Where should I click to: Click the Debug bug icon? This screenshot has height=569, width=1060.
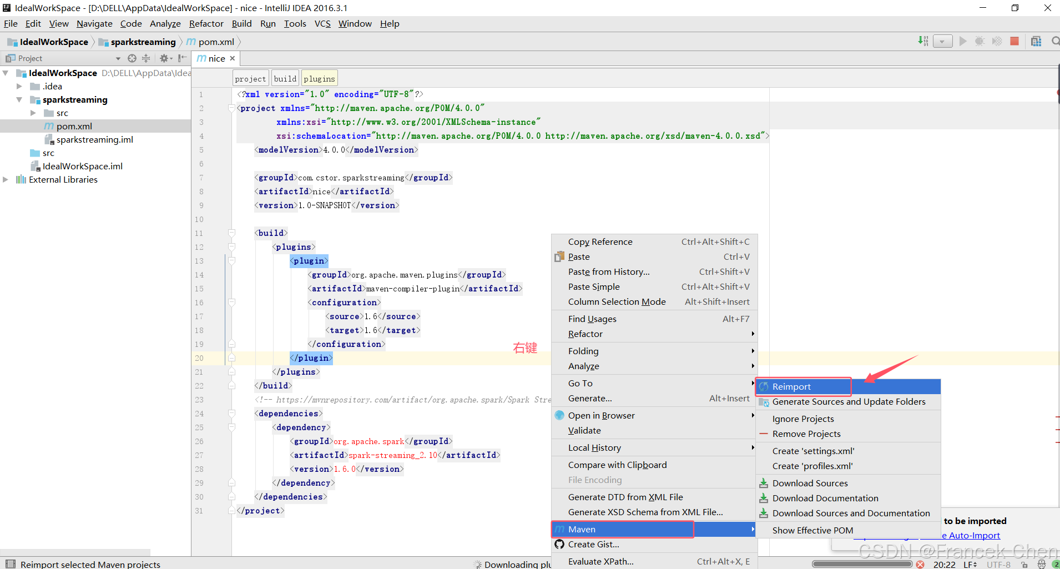[x=980, y=41]
